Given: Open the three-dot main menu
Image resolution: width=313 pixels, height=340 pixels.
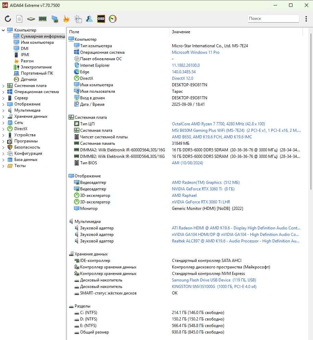Looking at the screenshot, I should [306, 18].
